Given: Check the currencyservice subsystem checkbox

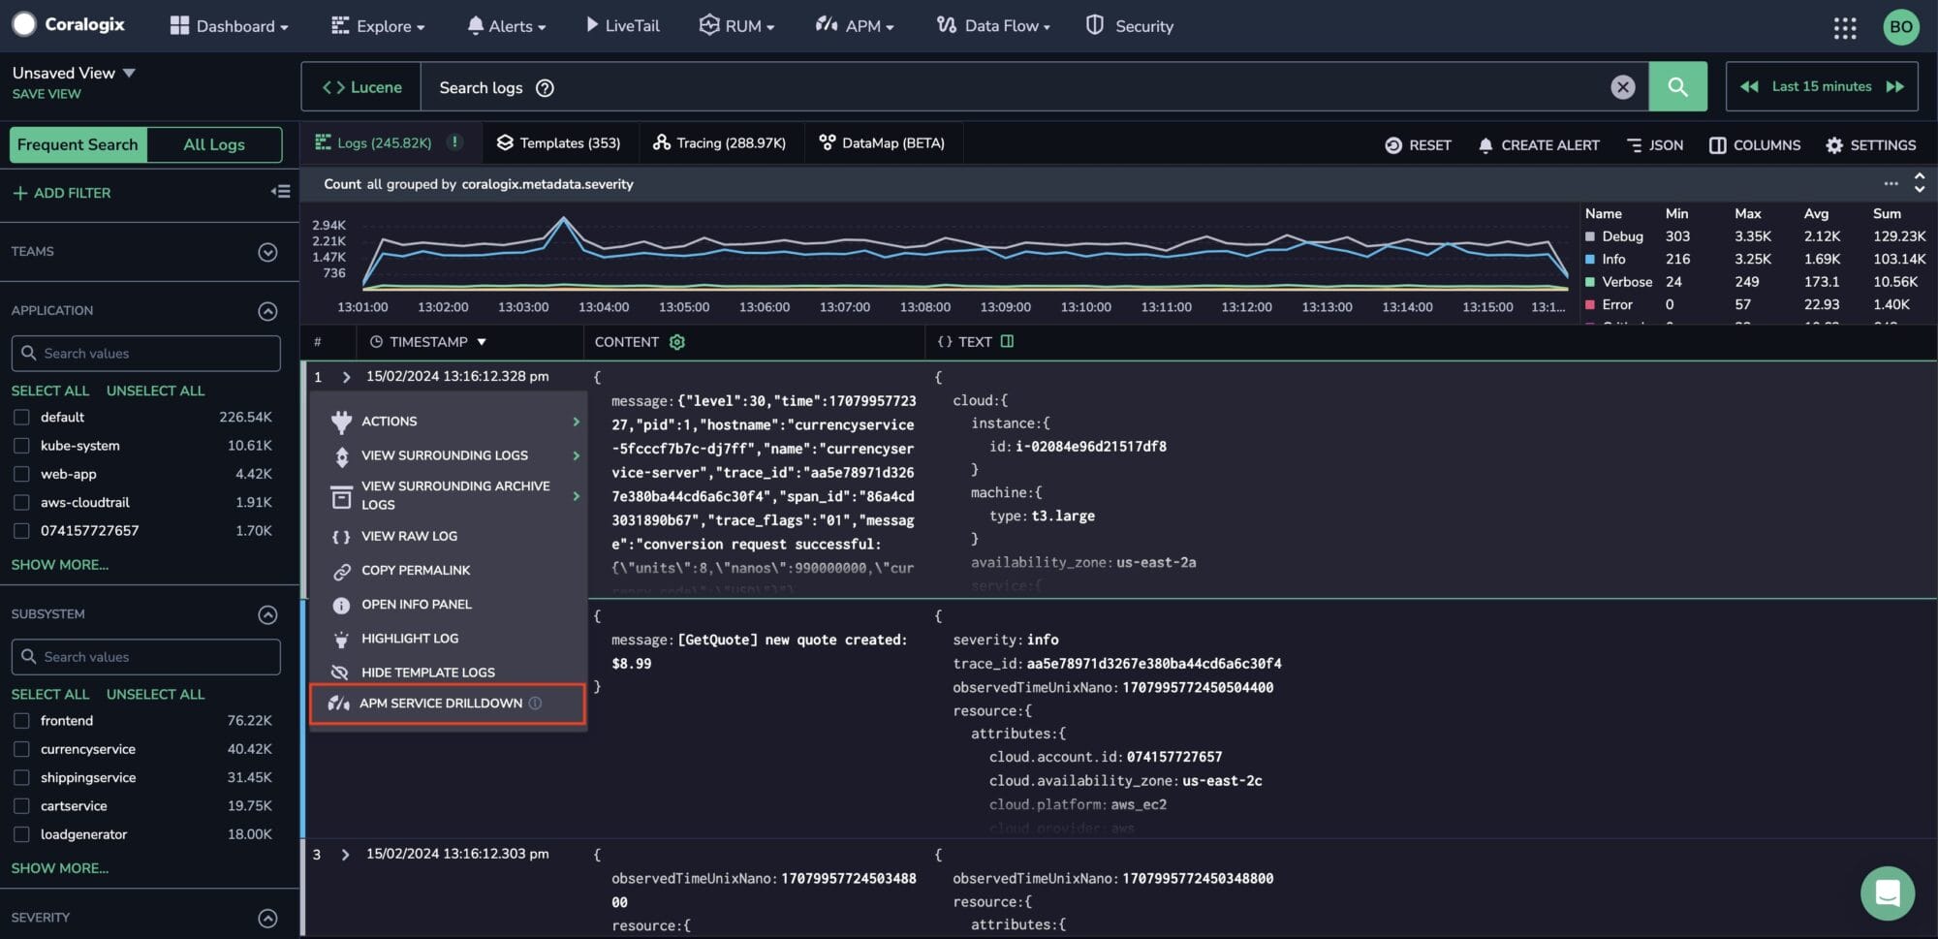Looking at the screenshot, I should pos(21,749).
